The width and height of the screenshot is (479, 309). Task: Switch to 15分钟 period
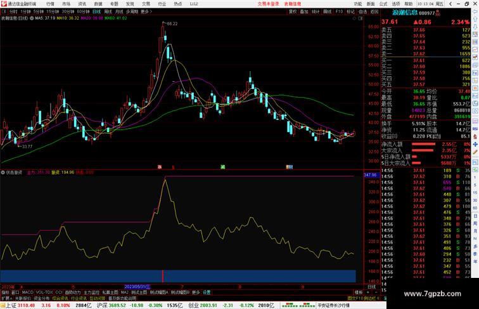click(x=52, y=11)
